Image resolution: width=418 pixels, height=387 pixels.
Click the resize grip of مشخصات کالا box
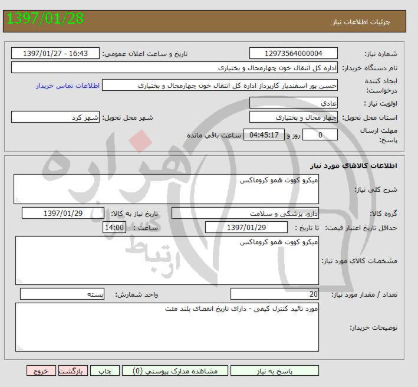19,281
